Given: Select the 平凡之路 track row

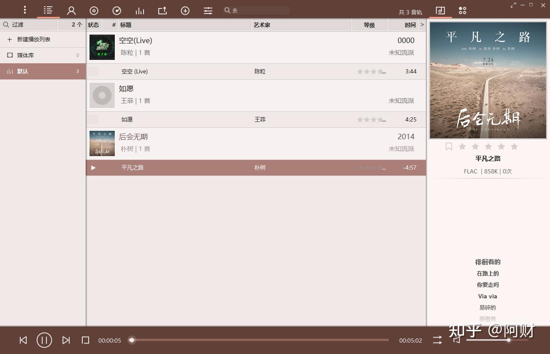Looking at the screenshot, I should tap(256, 168).
